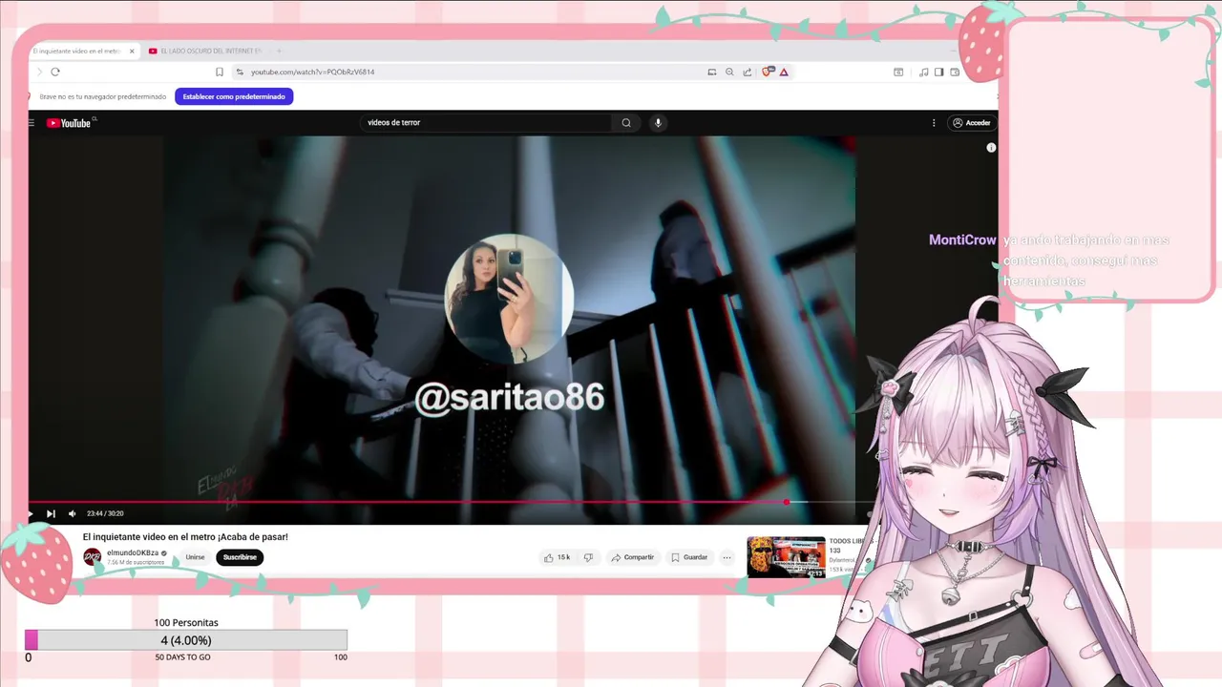Viewport: 1222px width, 687px height.
Task: Click the forward navigation arrow
Action: 39,72
